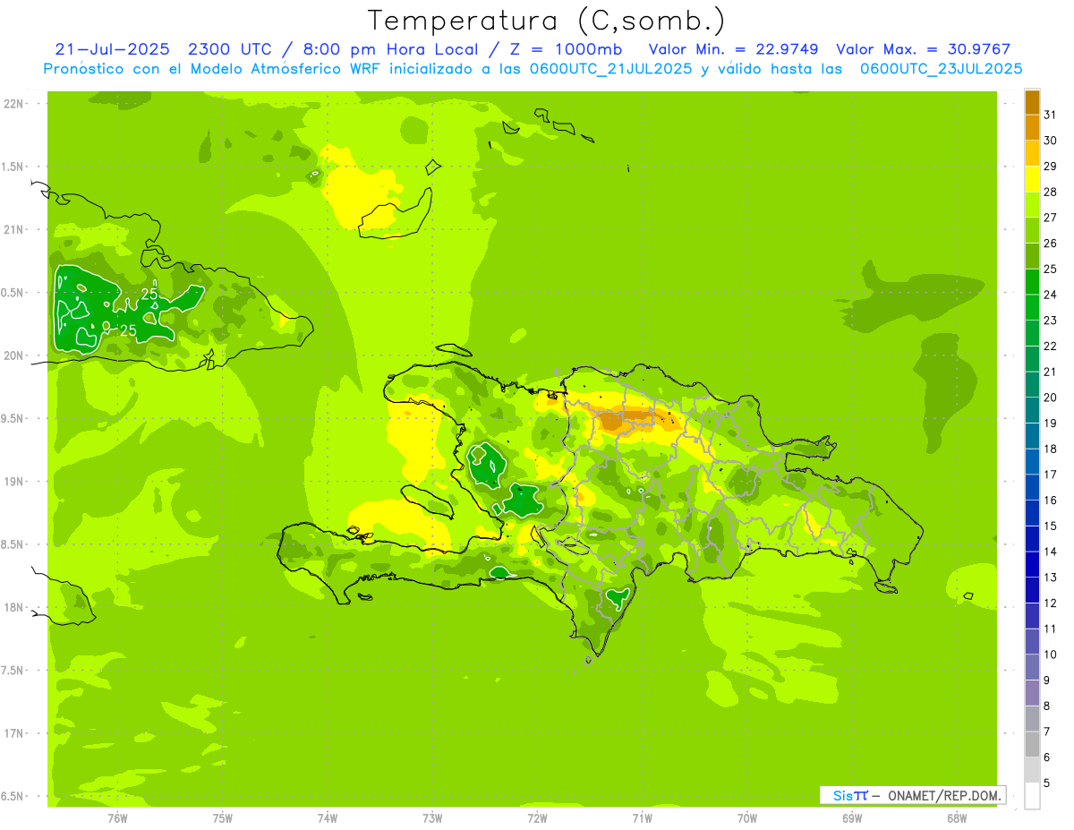Click the "18" value on the color legend
1074x830 pixels.
coord(1051,449)
